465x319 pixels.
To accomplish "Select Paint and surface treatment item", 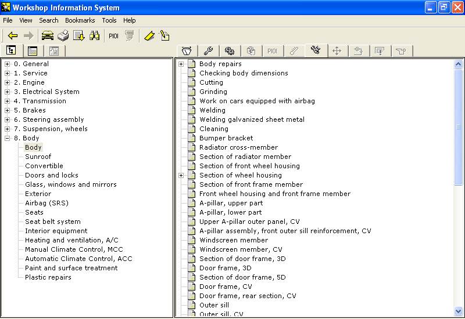I will coord(71,268).
